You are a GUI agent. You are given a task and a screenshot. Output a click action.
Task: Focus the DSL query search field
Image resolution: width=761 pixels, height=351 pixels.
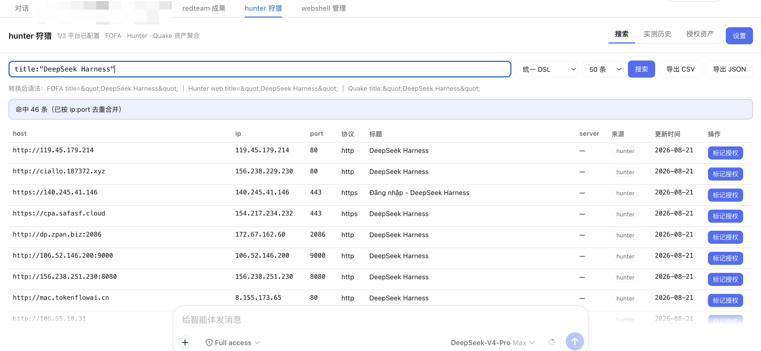260,69
